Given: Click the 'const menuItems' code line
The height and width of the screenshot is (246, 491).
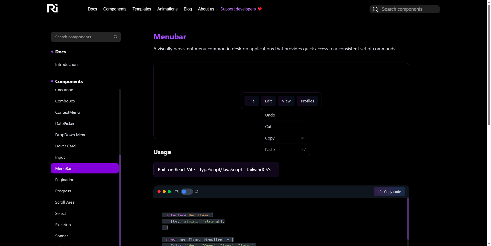Looking at the screenshot, I should 198,240.
